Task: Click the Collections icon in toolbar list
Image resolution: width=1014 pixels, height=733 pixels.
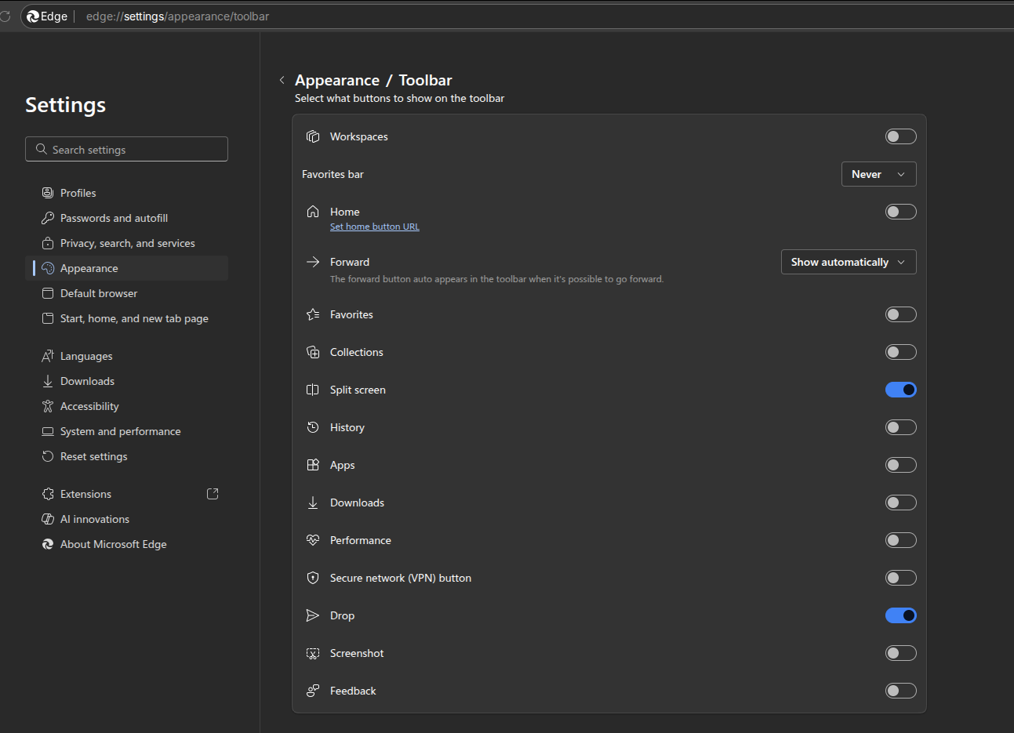Action: click(x=313, y=352)
